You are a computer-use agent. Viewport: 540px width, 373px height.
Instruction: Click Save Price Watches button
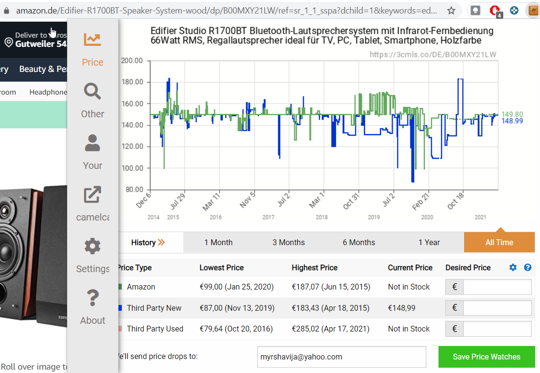[x=486, y=357]
